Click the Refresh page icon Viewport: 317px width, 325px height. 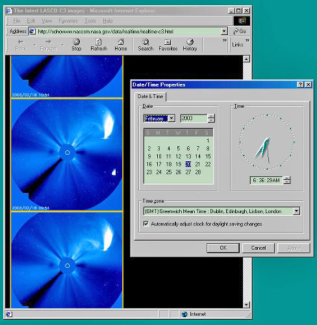click(x=99, y=42)
